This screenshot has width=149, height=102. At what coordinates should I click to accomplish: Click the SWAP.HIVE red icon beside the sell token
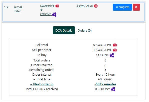tap(57, 6)
